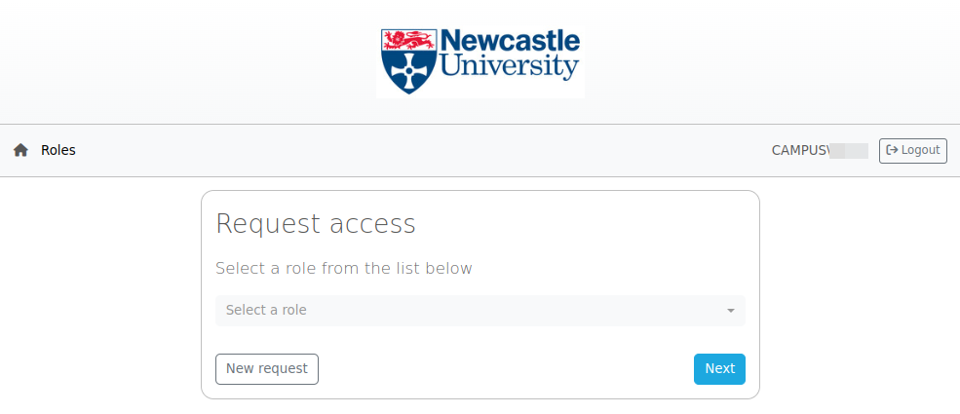The height and width of the screenshot is (414, 960).
Task: Click "Select a role from the list below" text
Action: (343, 268)
